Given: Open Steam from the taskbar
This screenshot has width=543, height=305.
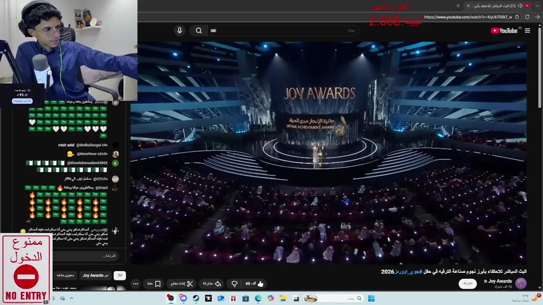Looking at the screenshot, I should tap(196, 299).
